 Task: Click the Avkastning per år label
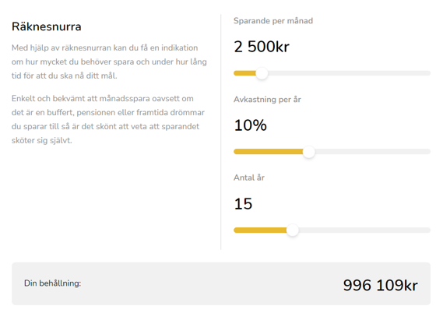(x=267, y=100)
